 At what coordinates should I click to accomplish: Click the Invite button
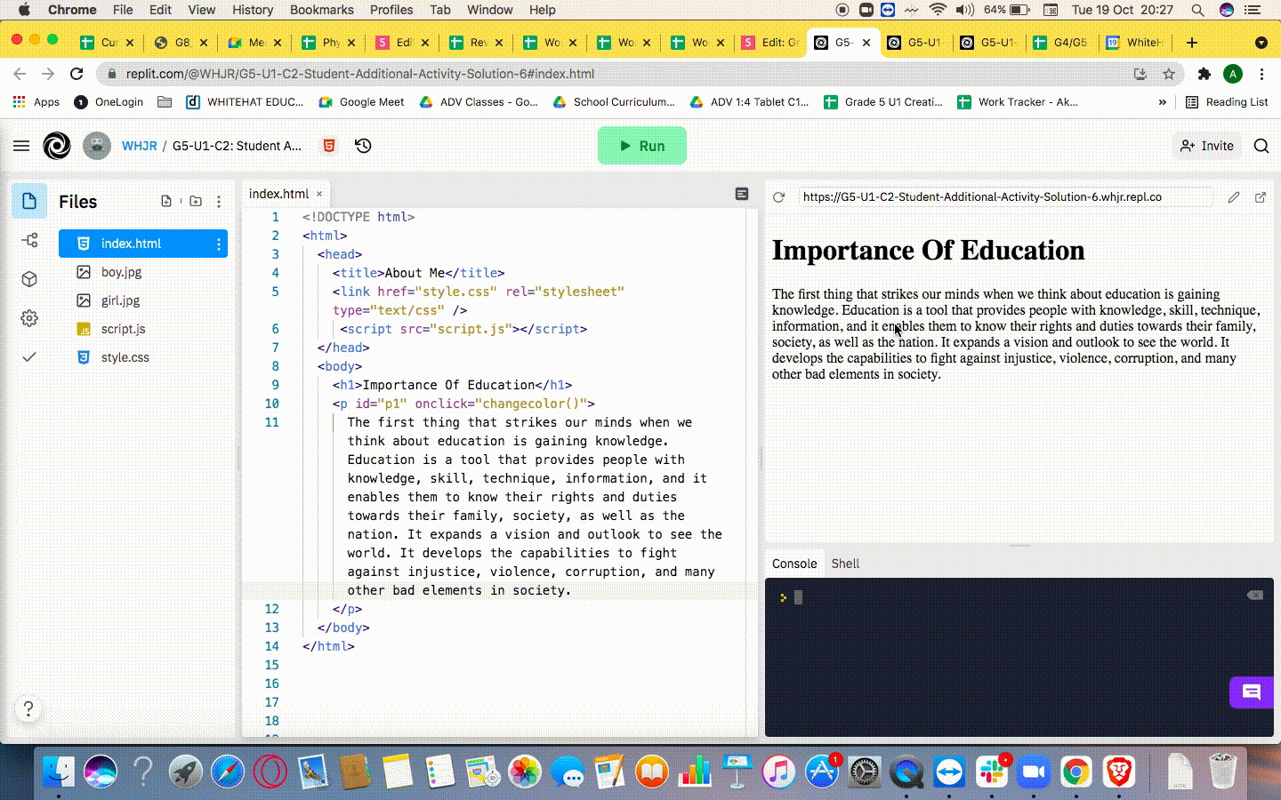tap(1207, 146)
